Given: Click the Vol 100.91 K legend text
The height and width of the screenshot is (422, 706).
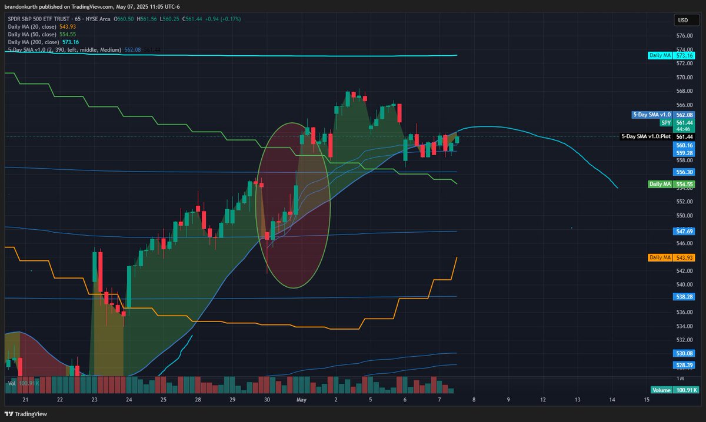Looking at the screenshot, I should click(24, 383).
